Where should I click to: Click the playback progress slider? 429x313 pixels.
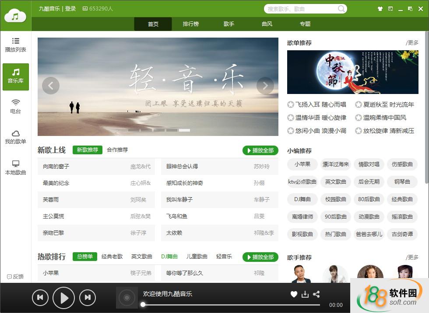coord(231,305)
